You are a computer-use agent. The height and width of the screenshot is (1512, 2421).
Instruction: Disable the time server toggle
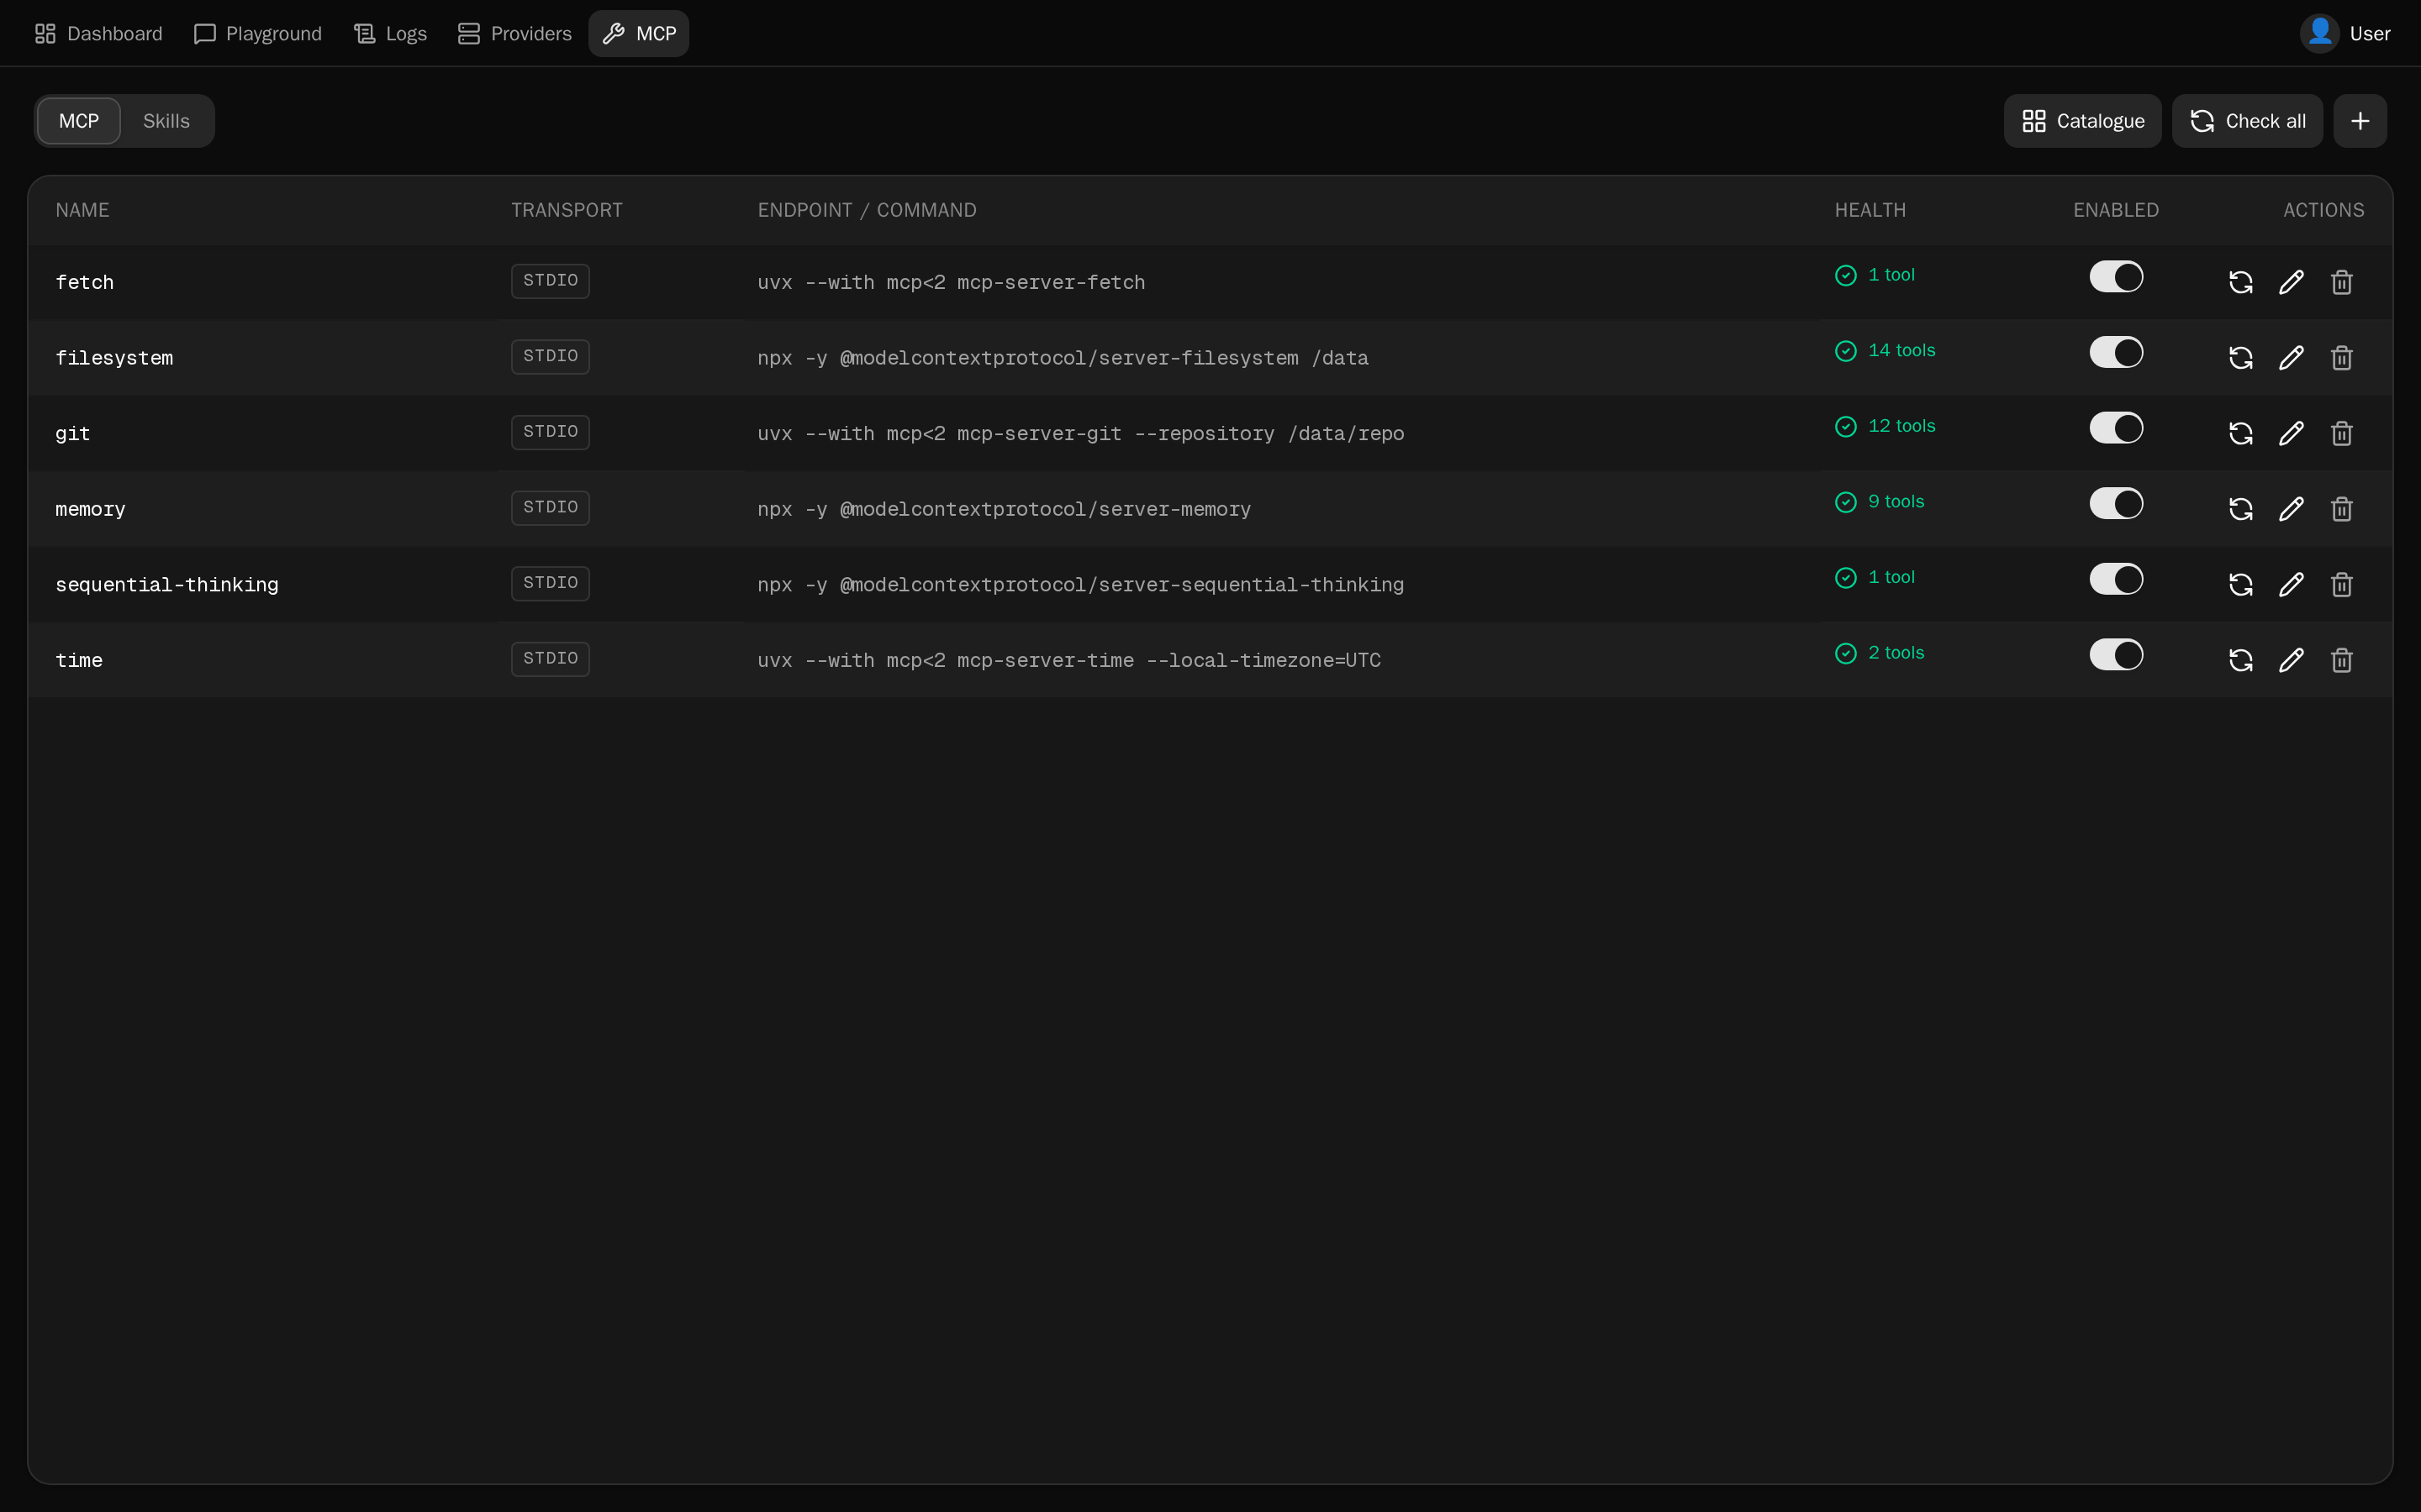point(2116,655)
